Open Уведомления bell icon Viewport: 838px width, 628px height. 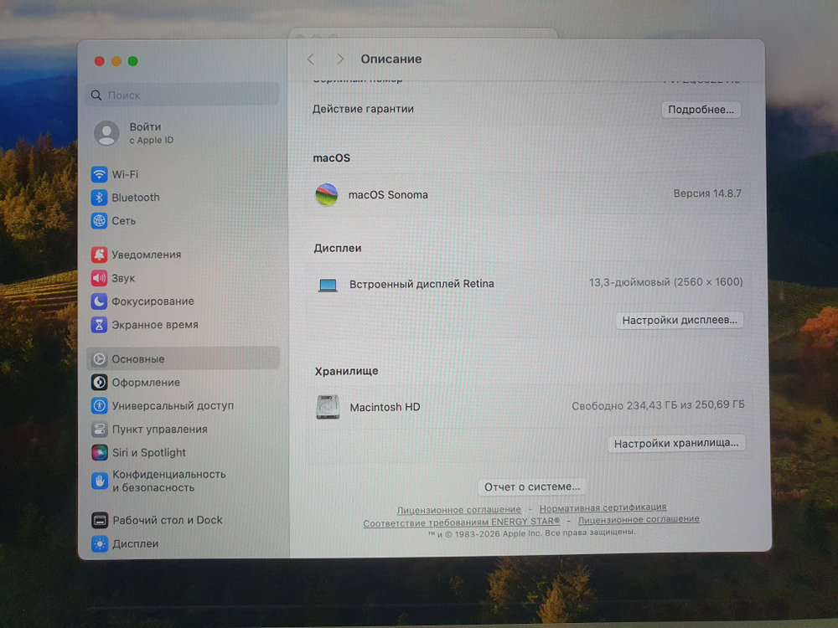pyautogui.click(x=99, y=255)
